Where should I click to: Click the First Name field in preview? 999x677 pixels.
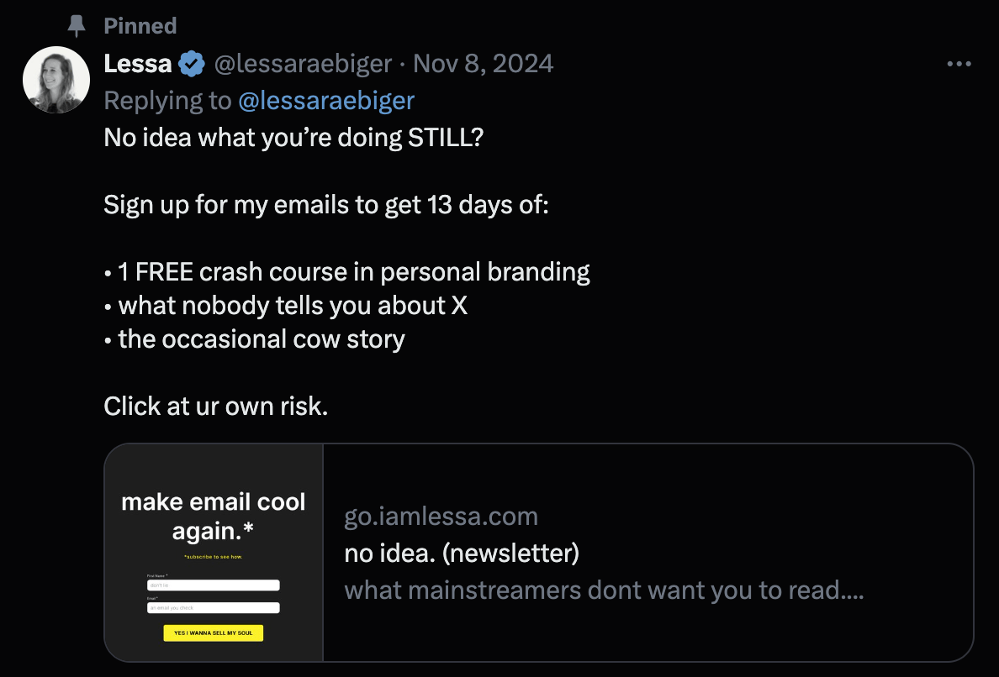214,585
